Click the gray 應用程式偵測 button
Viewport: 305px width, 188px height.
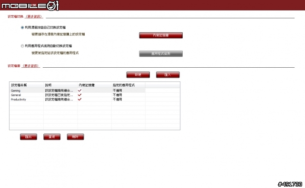pyautogui.click(x=161, y=54)
